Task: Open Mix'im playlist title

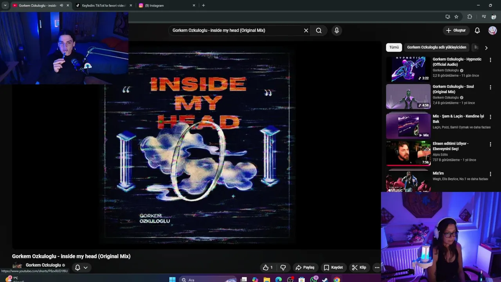Action: [438, 173]
